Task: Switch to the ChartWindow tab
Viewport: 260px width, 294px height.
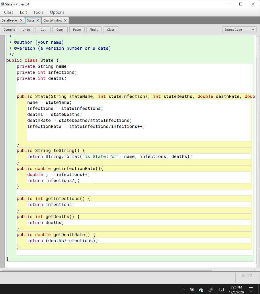Action: pyautogui.click(x=53, y=20)
